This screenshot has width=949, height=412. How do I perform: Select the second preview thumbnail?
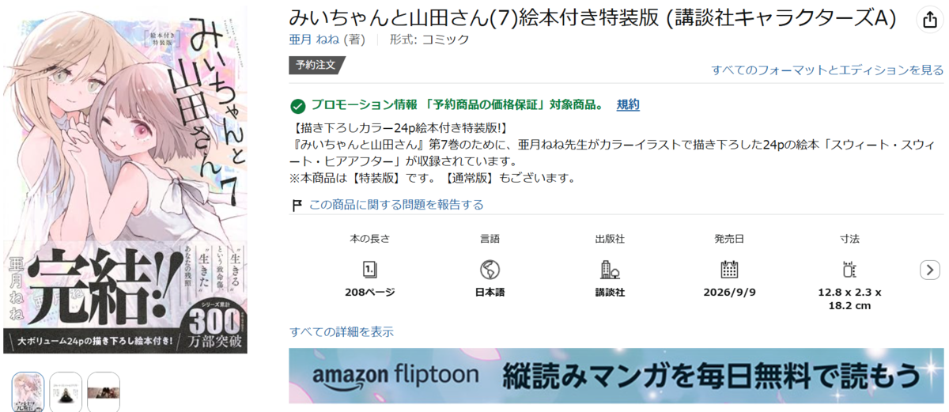coord(66,392)
